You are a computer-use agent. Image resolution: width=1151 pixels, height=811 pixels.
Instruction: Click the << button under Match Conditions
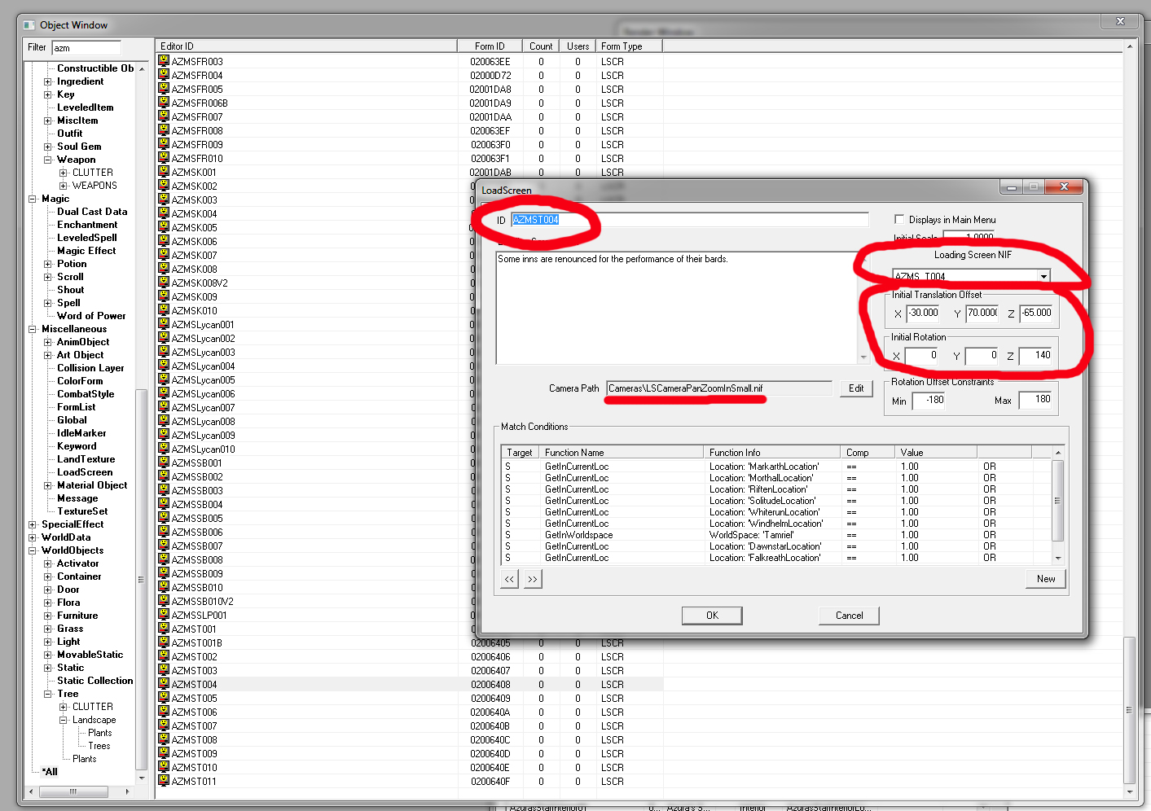click(509, 579)
